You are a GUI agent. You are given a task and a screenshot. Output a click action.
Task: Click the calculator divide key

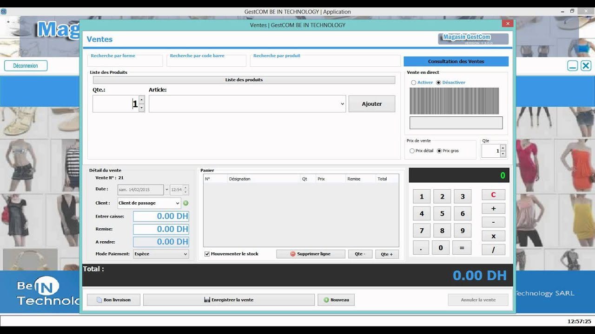click(493, 250)
